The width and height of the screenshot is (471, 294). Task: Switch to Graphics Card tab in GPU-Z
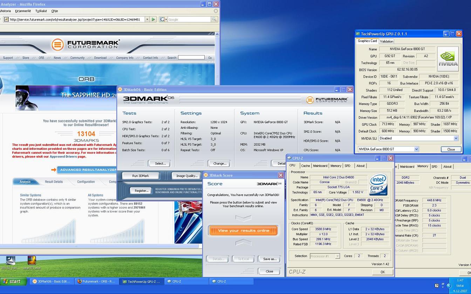[x=367, y=41]
